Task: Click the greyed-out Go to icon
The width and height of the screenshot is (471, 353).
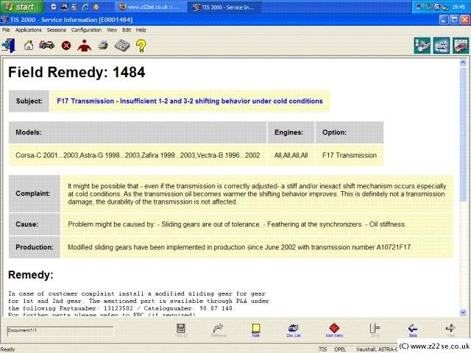Action: click(x=375, y=330)
